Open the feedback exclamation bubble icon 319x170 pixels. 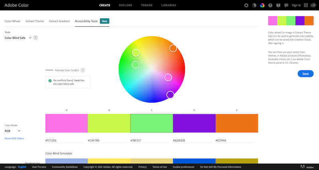278,6
